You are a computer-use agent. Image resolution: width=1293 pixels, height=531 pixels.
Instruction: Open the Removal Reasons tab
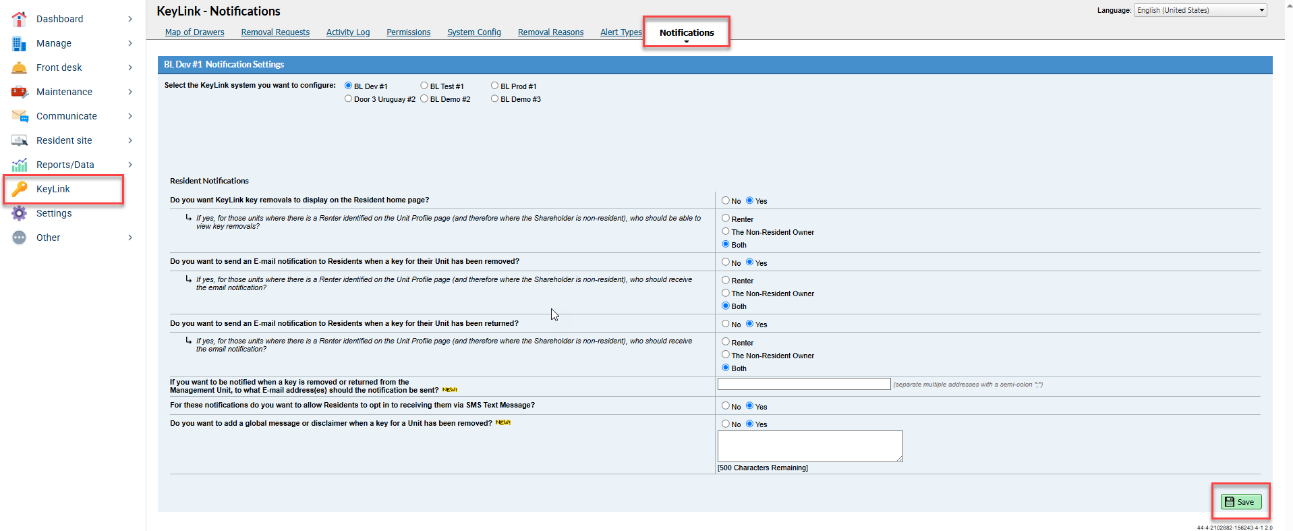pos(550,32)
